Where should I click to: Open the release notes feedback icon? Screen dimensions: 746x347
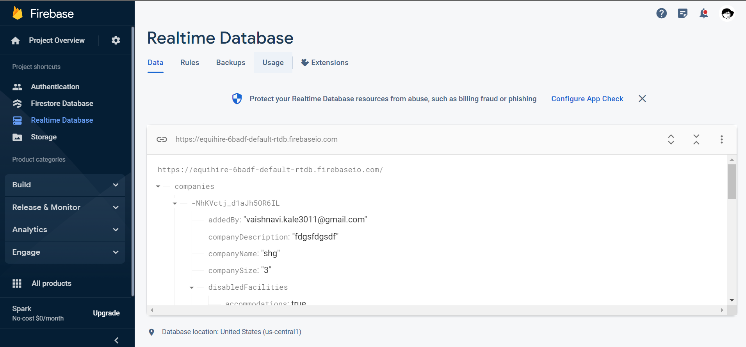[x=682, y=14]
